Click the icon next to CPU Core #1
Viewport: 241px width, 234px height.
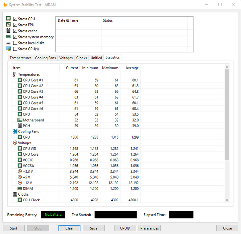coord(20,80)
